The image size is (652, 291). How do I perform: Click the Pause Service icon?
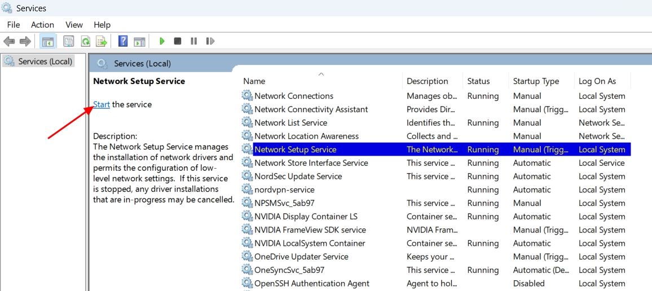click(194, 41)
